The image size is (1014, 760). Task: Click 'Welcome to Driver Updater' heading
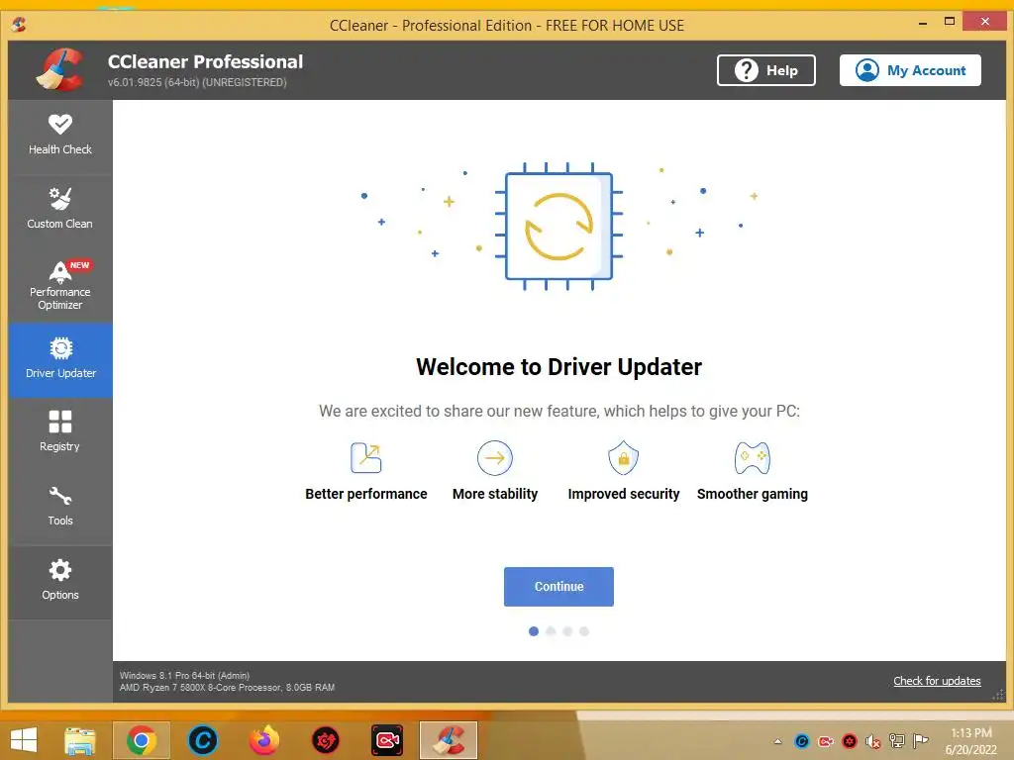pos(558,366)
